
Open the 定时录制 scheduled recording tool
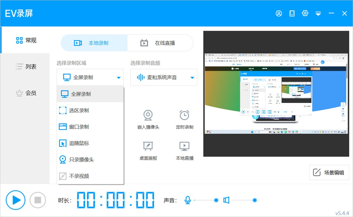184,119
